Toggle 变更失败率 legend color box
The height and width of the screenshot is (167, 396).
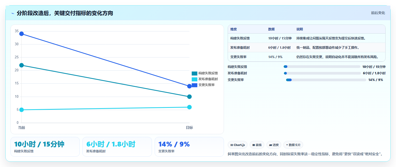pyautogui.click(x=195, y=85)
